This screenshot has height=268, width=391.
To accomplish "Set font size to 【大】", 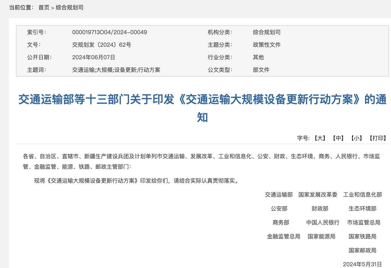I will pyautogui.click(x=320, y=138).
